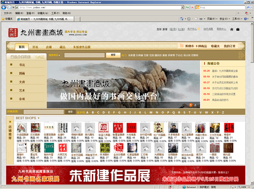Click the IE Help question-mark icon

[x=246, y=19]
